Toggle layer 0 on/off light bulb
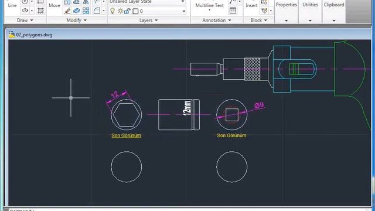 click(112, 11)
